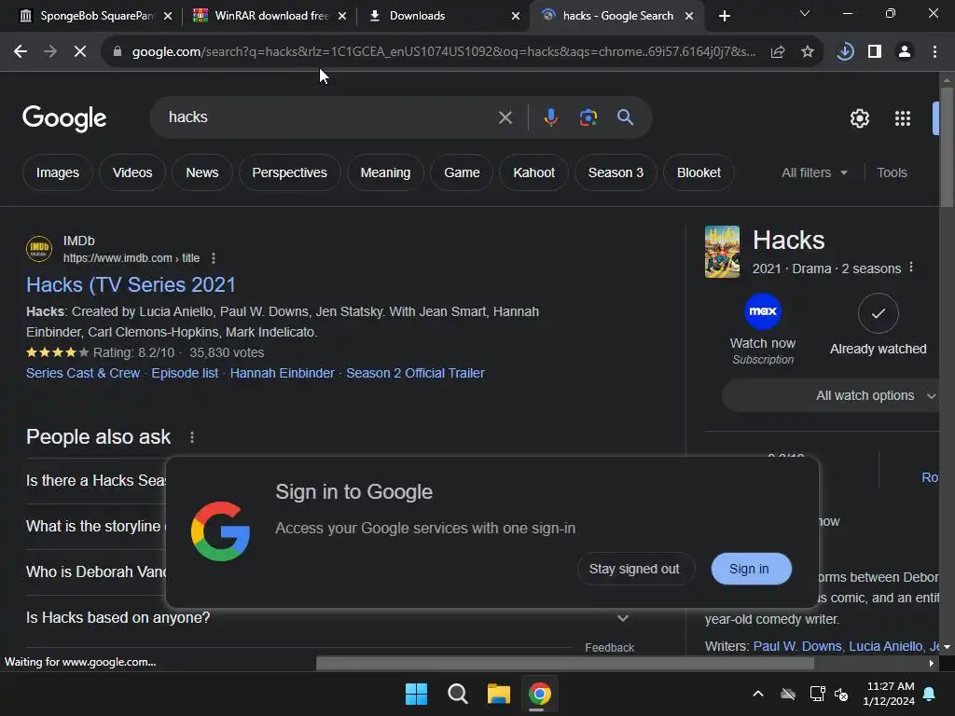Viewport: 955px width, 716px height.
Task: Clear the search box with the X icon
Action: pyautogui.click(x=505, y=117)
